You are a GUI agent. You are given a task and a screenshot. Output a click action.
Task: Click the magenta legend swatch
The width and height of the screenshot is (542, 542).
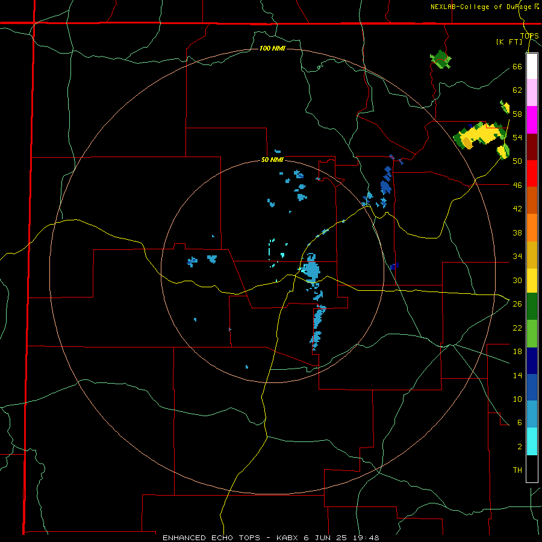pyautogui.click(x=532, y=120)
